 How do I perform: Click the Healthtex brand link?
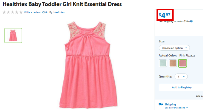click(59, 12)
